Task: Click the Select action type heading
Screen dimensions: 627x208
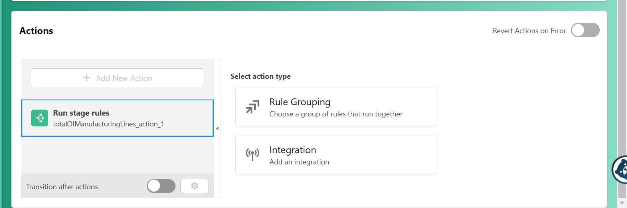Action: point(261,76)
